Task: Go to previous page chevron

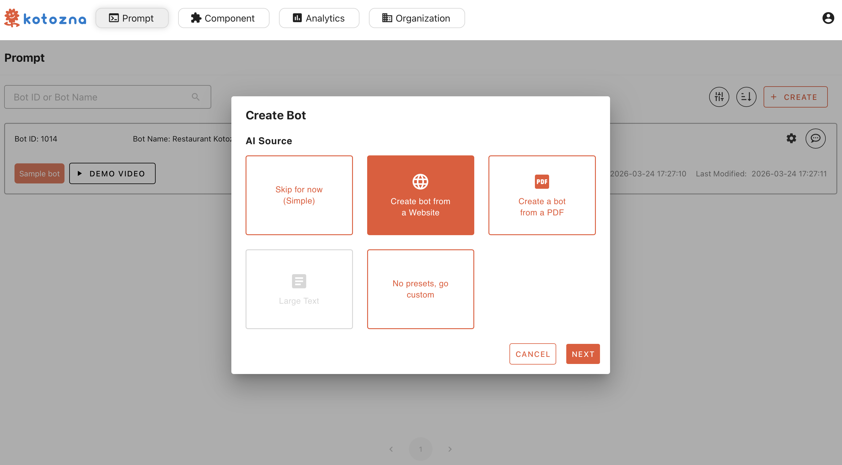Action: (x=391, y=449)
